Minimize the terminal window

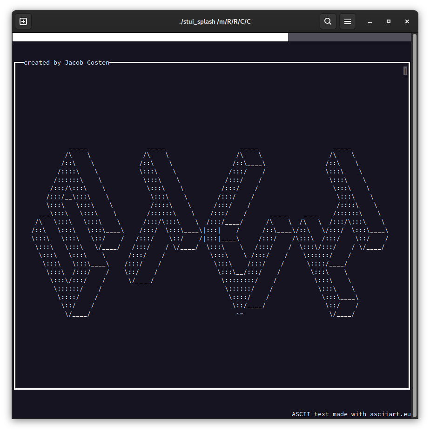[x=370, y=21]
